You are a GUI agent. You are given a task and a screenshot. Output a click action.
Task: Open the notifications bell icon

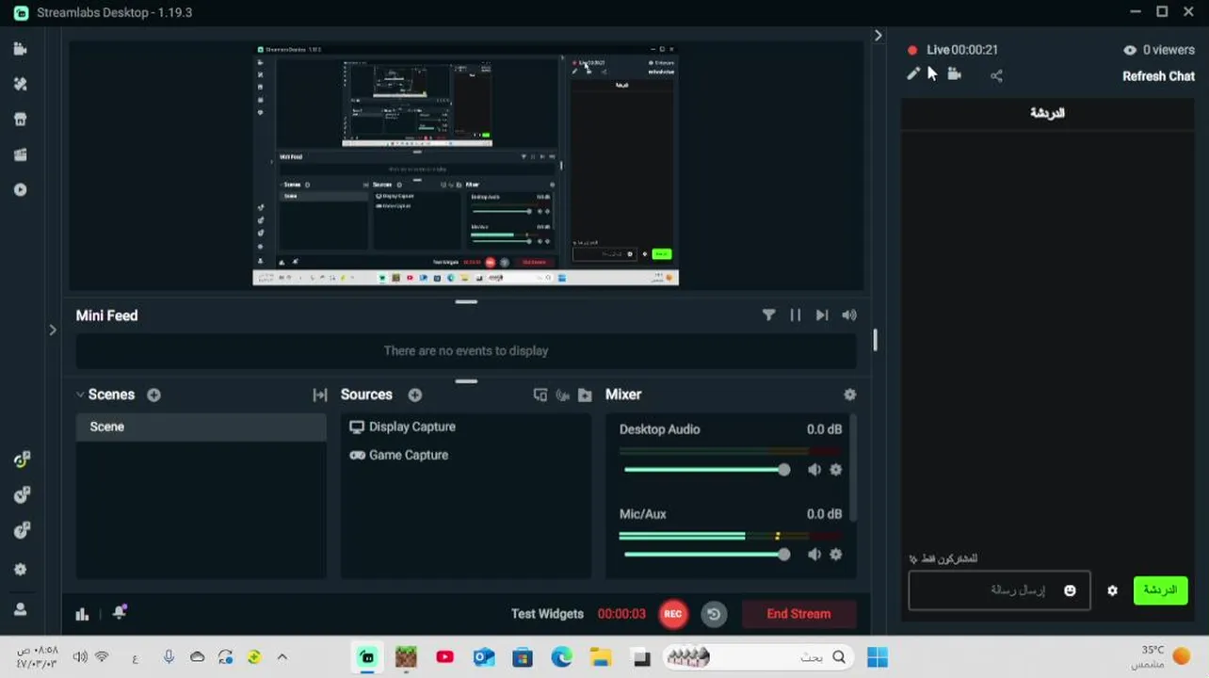coord(120,612)
